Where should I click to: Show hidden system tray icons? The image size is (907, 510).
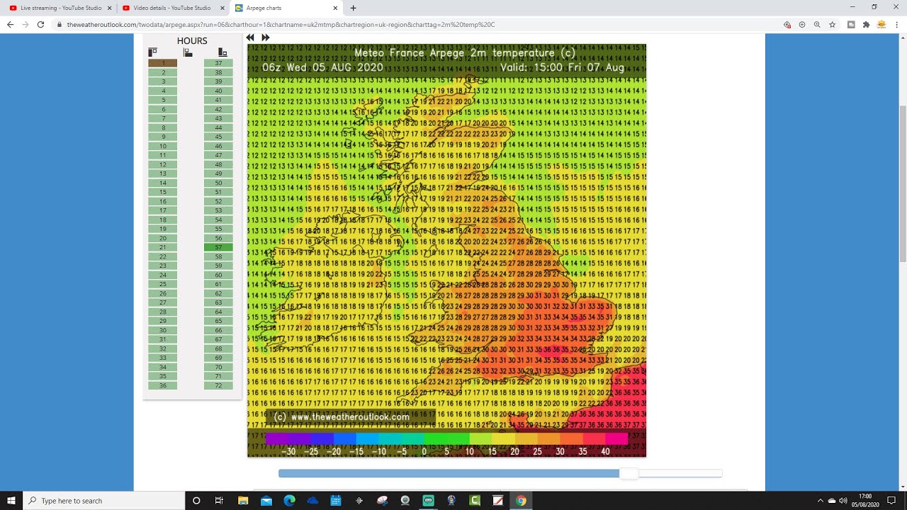click(x=820, y=501)
